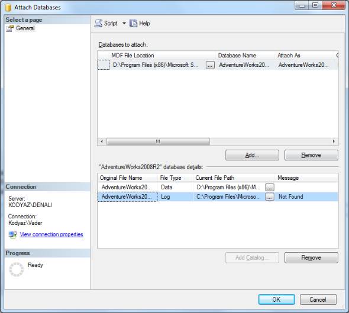This screenshot has width=349, height=313.
Task: Click the Cancel button
Action: click(x=318, y=299)
